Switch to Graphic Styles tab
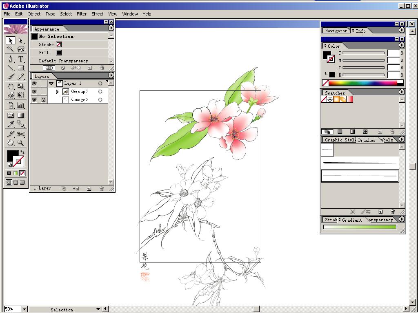418x313 pixels. pyautogui.click(x=340, y=140)
